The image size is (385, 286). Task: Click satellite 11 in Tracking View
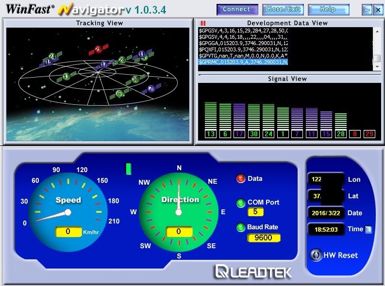tap(142, 54)
